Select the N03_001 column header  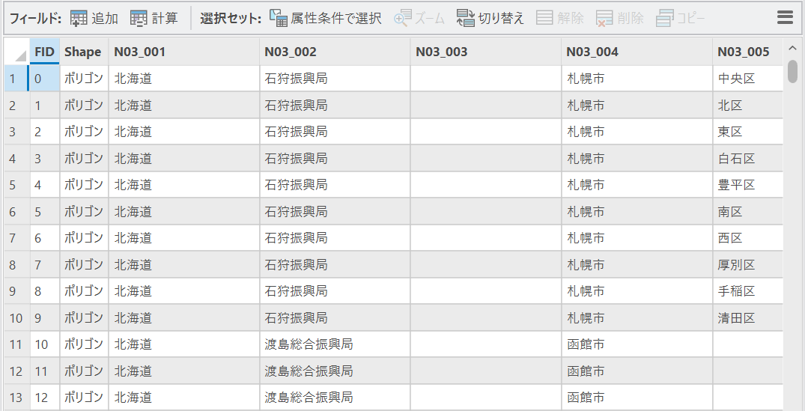click(183, 52)
